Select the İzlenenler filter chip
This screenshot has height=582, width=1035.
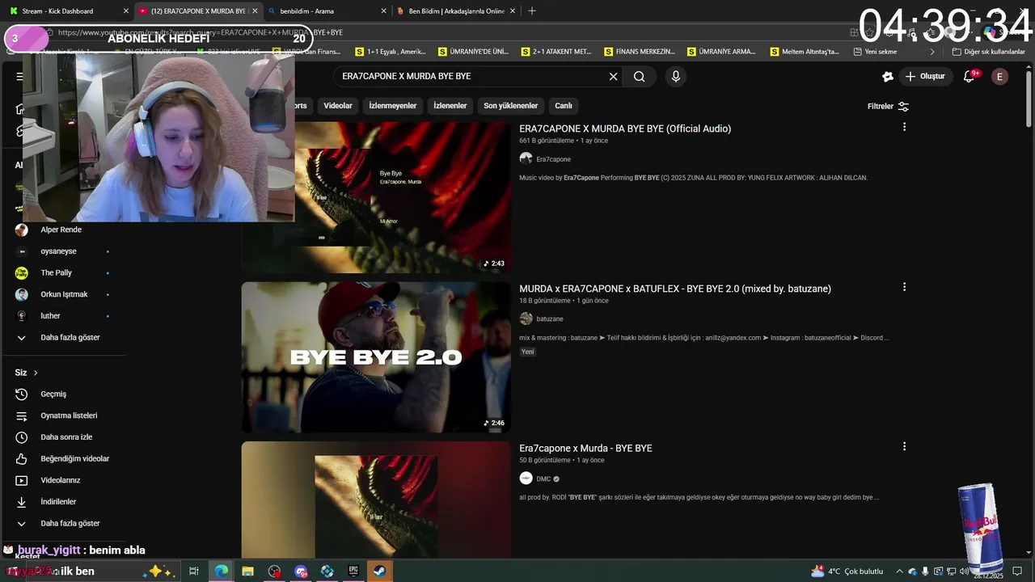[450, 106]
